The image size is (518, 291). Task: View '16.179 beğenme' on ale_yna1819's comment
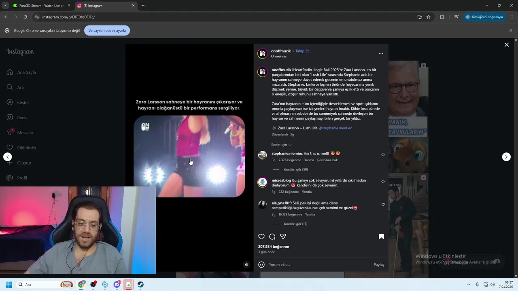tap(290, 215)
